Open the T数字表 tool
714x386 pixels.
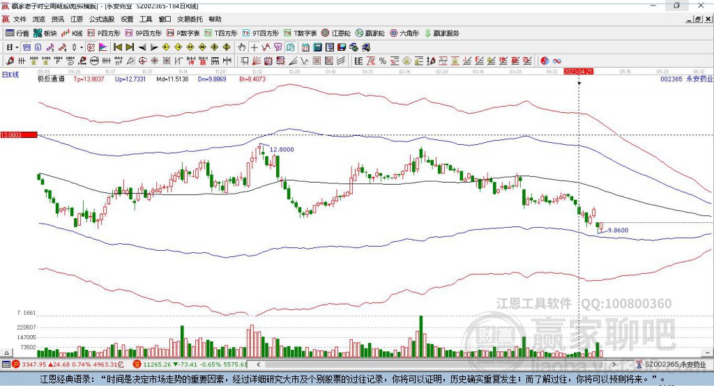300,33
